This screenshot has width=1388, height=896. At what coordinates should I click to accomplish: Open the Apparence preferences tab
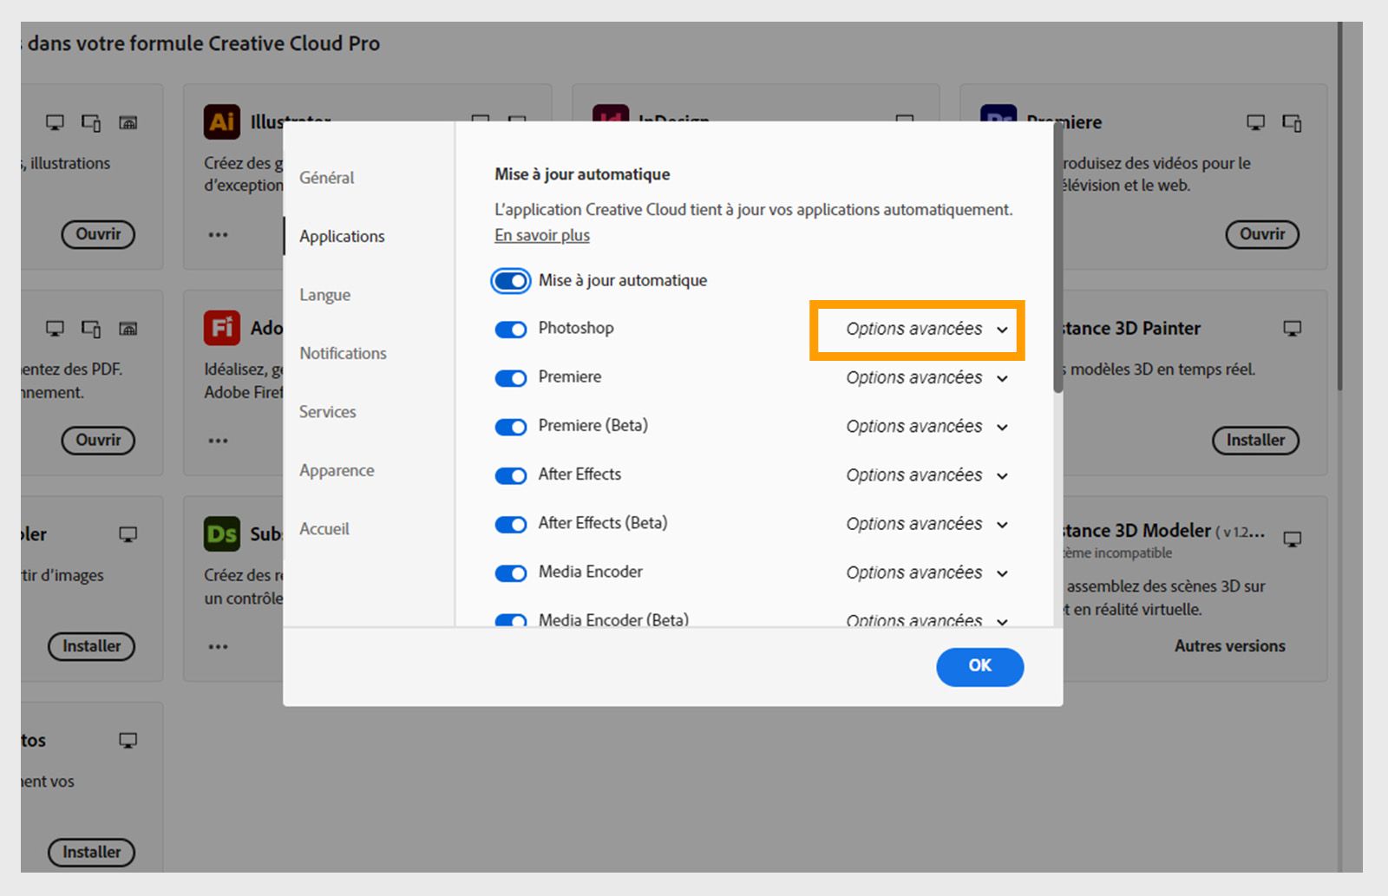337,470
